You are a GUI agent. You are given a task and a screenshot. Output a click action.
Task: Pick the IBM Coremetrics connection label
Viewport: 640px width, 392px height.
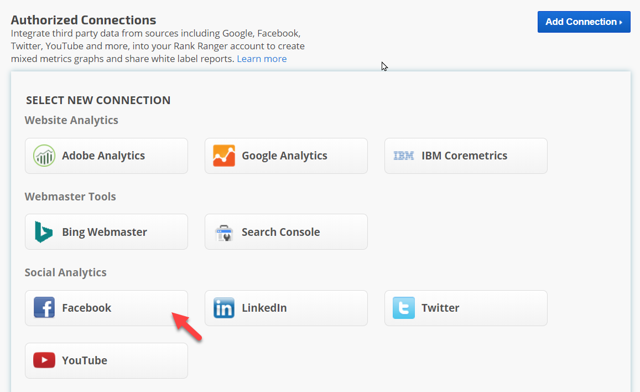pos(464,156)
